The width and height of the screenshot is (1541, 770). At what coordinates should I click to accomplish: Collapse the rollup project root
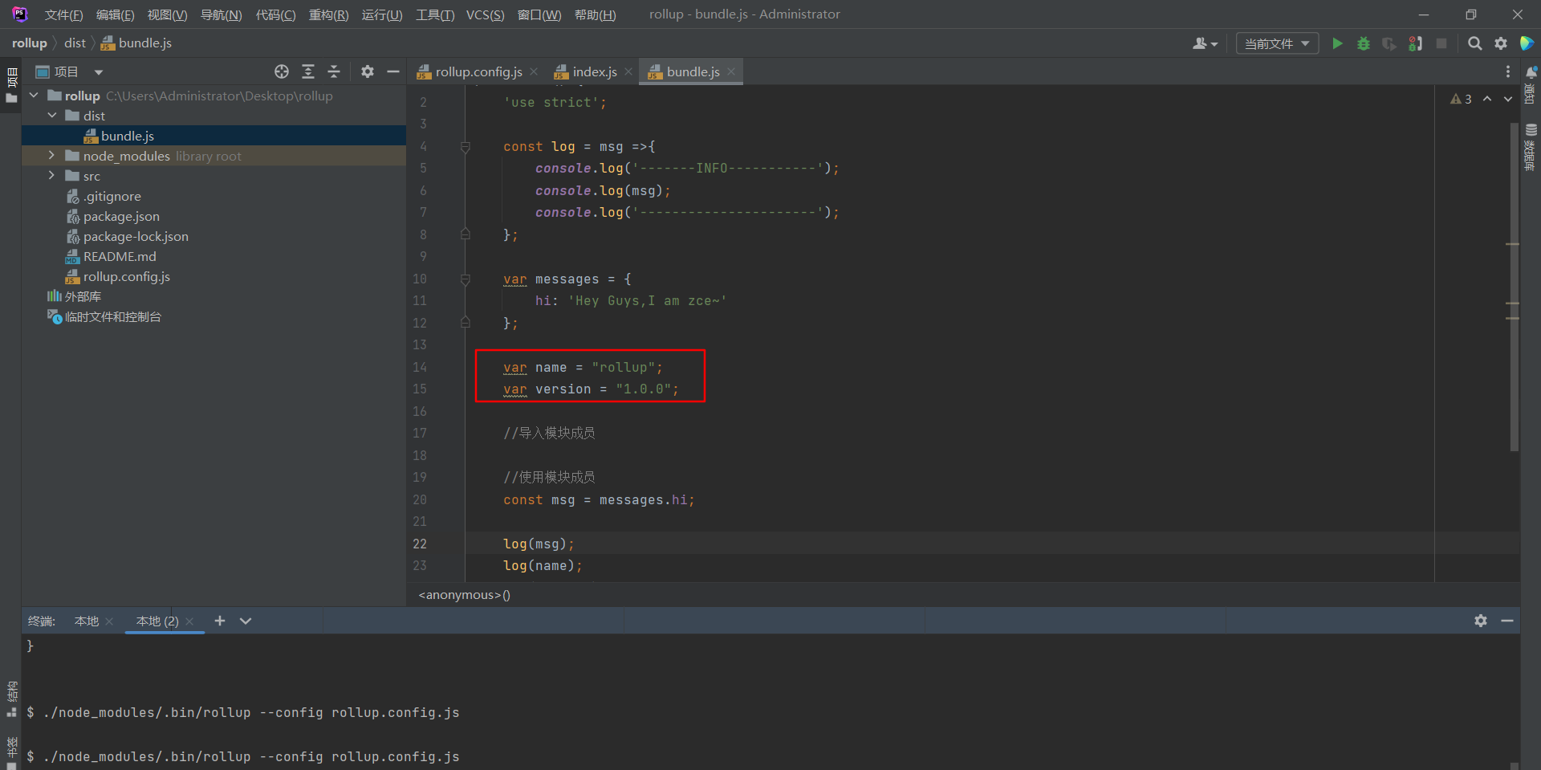35,96
